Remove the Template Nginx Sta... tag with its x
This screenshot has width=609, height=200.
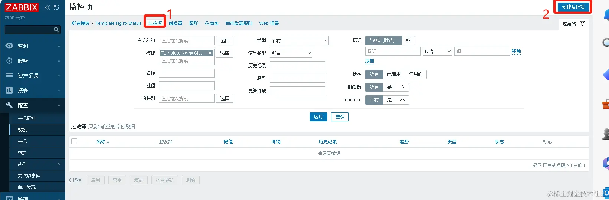coord(210,53)
